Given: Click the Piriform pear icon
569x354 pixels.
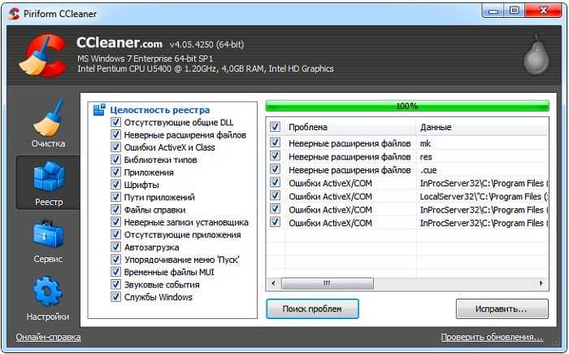Looking at the screenshot, I should tap(536, 55).
